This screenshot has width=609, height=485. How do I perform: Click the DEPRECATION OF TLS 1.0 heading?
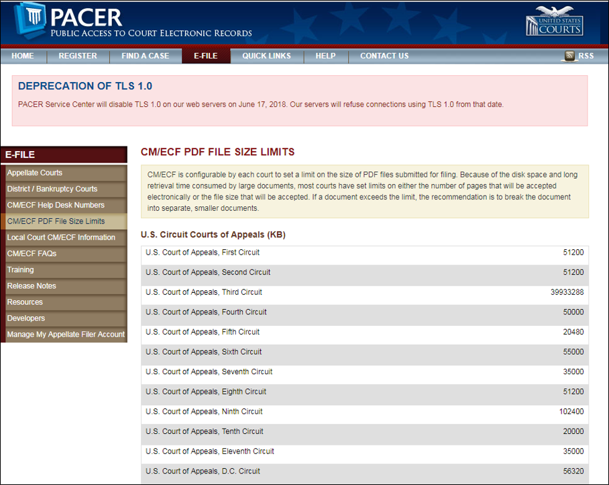pyautogui.click(x=85, y=86)
